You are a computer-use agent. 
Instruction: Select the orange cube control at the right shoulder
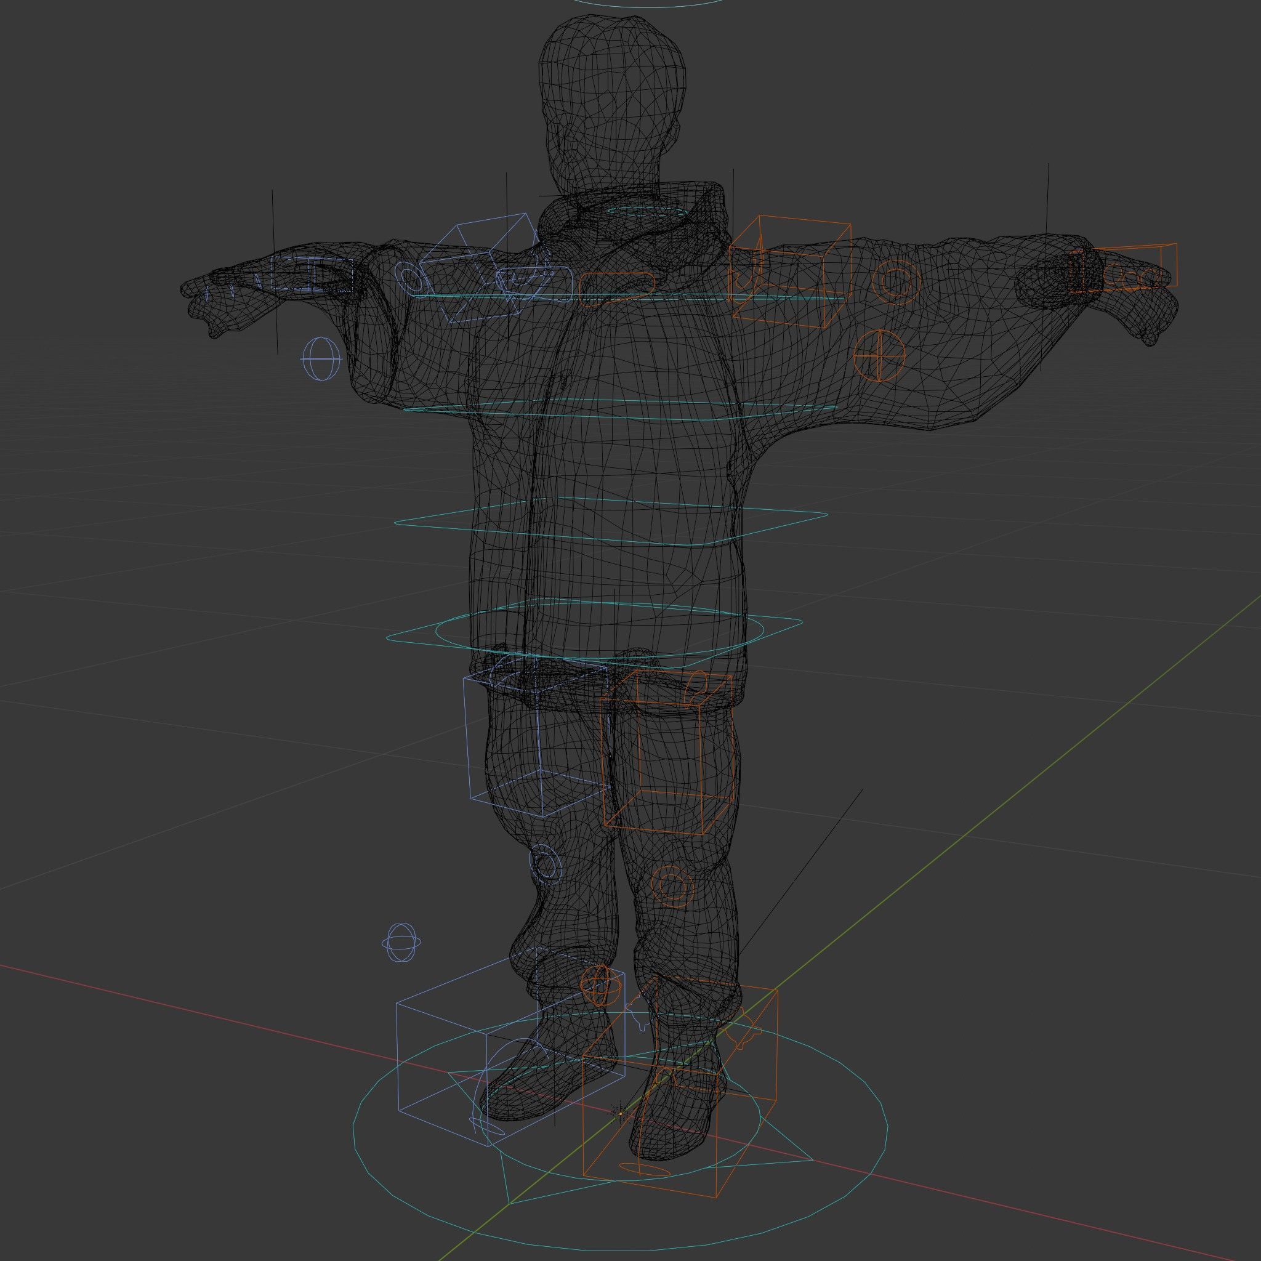(x=790, y=272)
